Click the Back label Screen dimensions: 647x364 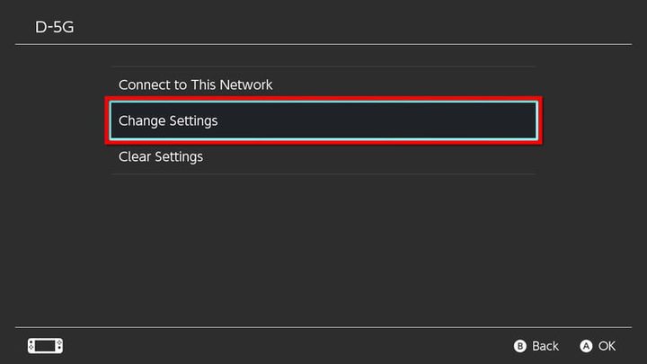(545, 346)
